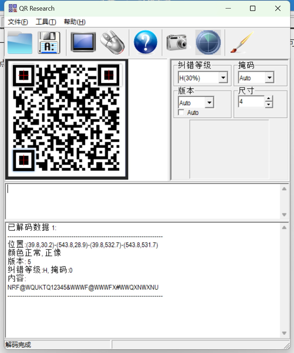Viewport: 294px width, 353px height.
Task: Click the 版本: 5 result line
Action: tap(20, 261)
